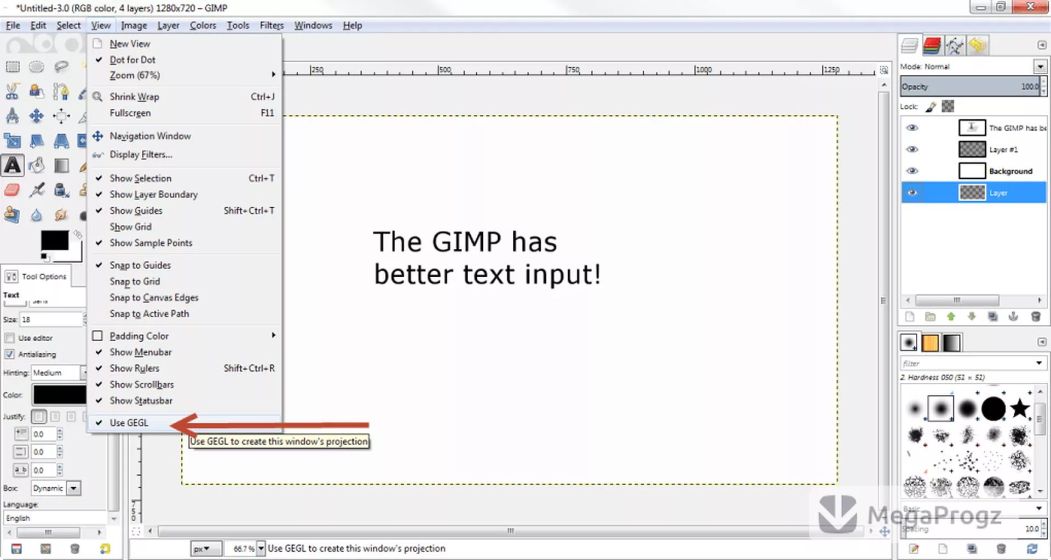Select the Ellipse Select tool
Image resolution: width=1051 pixels, height=560 pixels.
tap(37, 67)
